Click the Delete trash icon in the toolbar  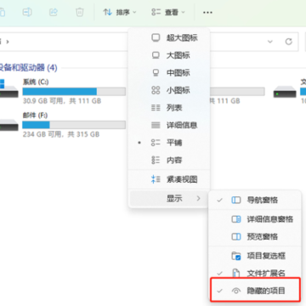pyautogui.click(x=80, y=12)
